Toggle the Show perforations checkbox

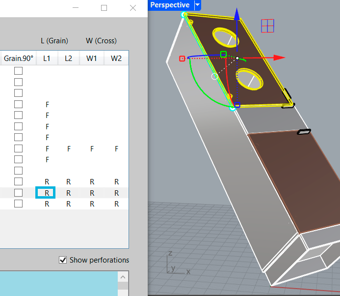click(63, 260)
